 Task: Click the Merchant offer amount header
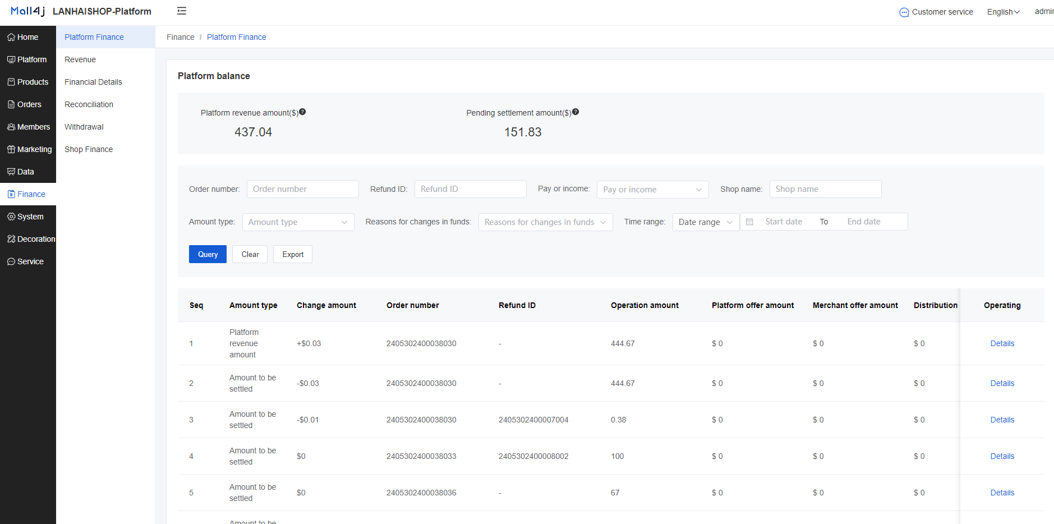[855, 305]
